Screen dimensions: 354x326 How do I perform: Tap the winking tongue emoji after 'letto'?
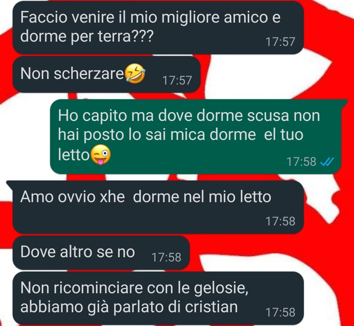click(x=101, y=155)
